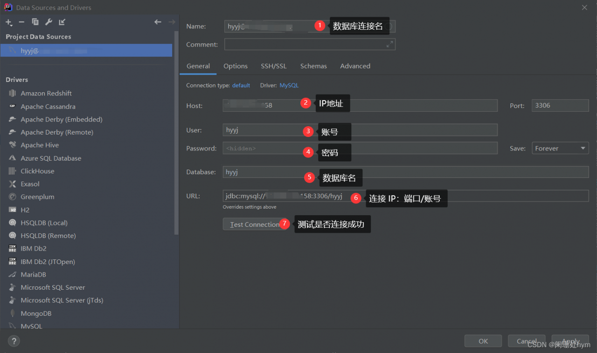Click the Cancel button

point(527,341)
